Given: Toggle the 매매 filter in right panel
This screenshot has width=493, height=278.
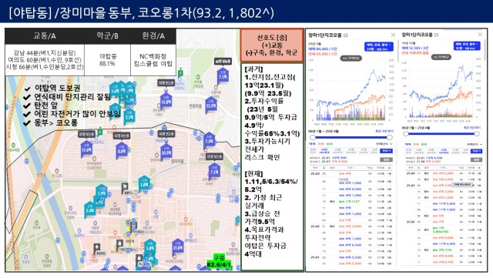Looking at the screenshot, I should pos(408,144).
